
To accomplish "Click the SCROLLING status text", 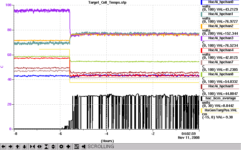I will point(101,146).
